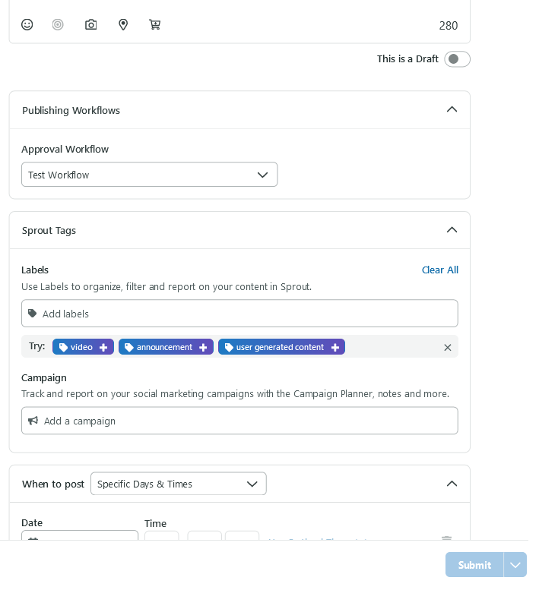The width and height of the screenshot is (539, 590).
Task: Add the announcement suggested label
Action: click(x=166, y=347)
